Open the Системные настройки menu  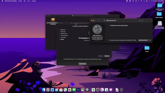[11, 1]
